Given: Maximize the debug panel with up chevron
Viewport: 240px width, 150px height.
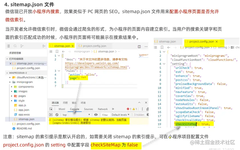Looking at the screenshot, I should [x=139, y=103].
